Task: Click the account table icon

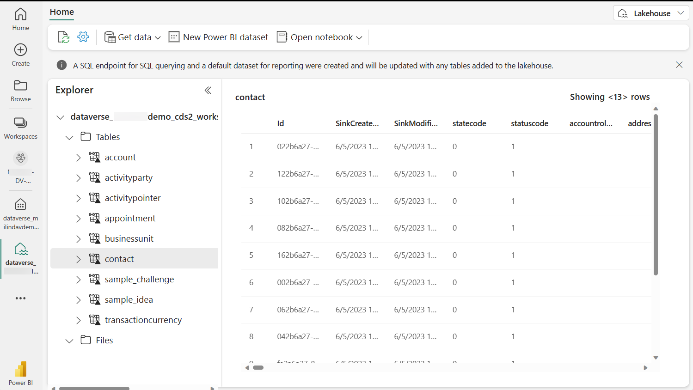Action: [x=94, y=157]
